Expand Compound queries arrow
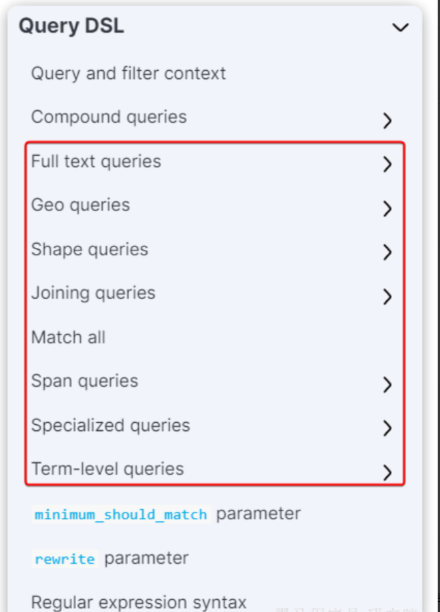This screenshot has height=612, width=440. coord(387,120)
